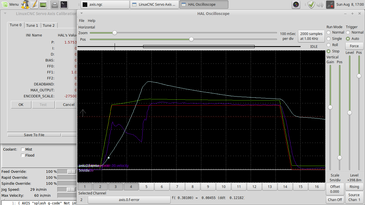365x205 pixels.
Task: Select oscilloscope channel 8 button
Action: click(192, 187)
